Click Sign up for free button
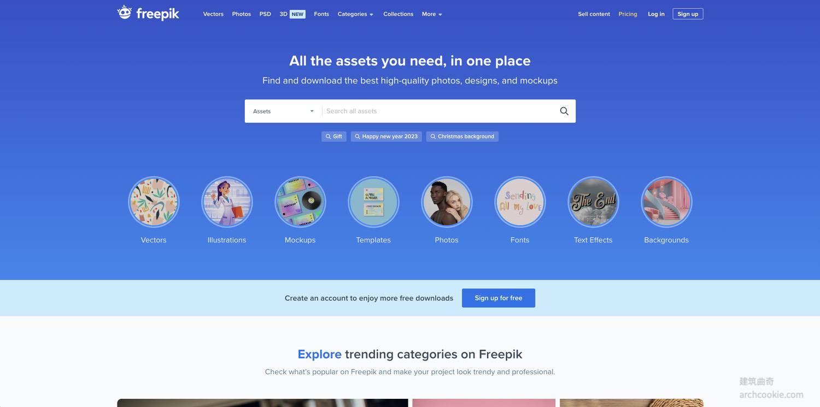Screen dimensions: 820x407 (x=499, y=298)
